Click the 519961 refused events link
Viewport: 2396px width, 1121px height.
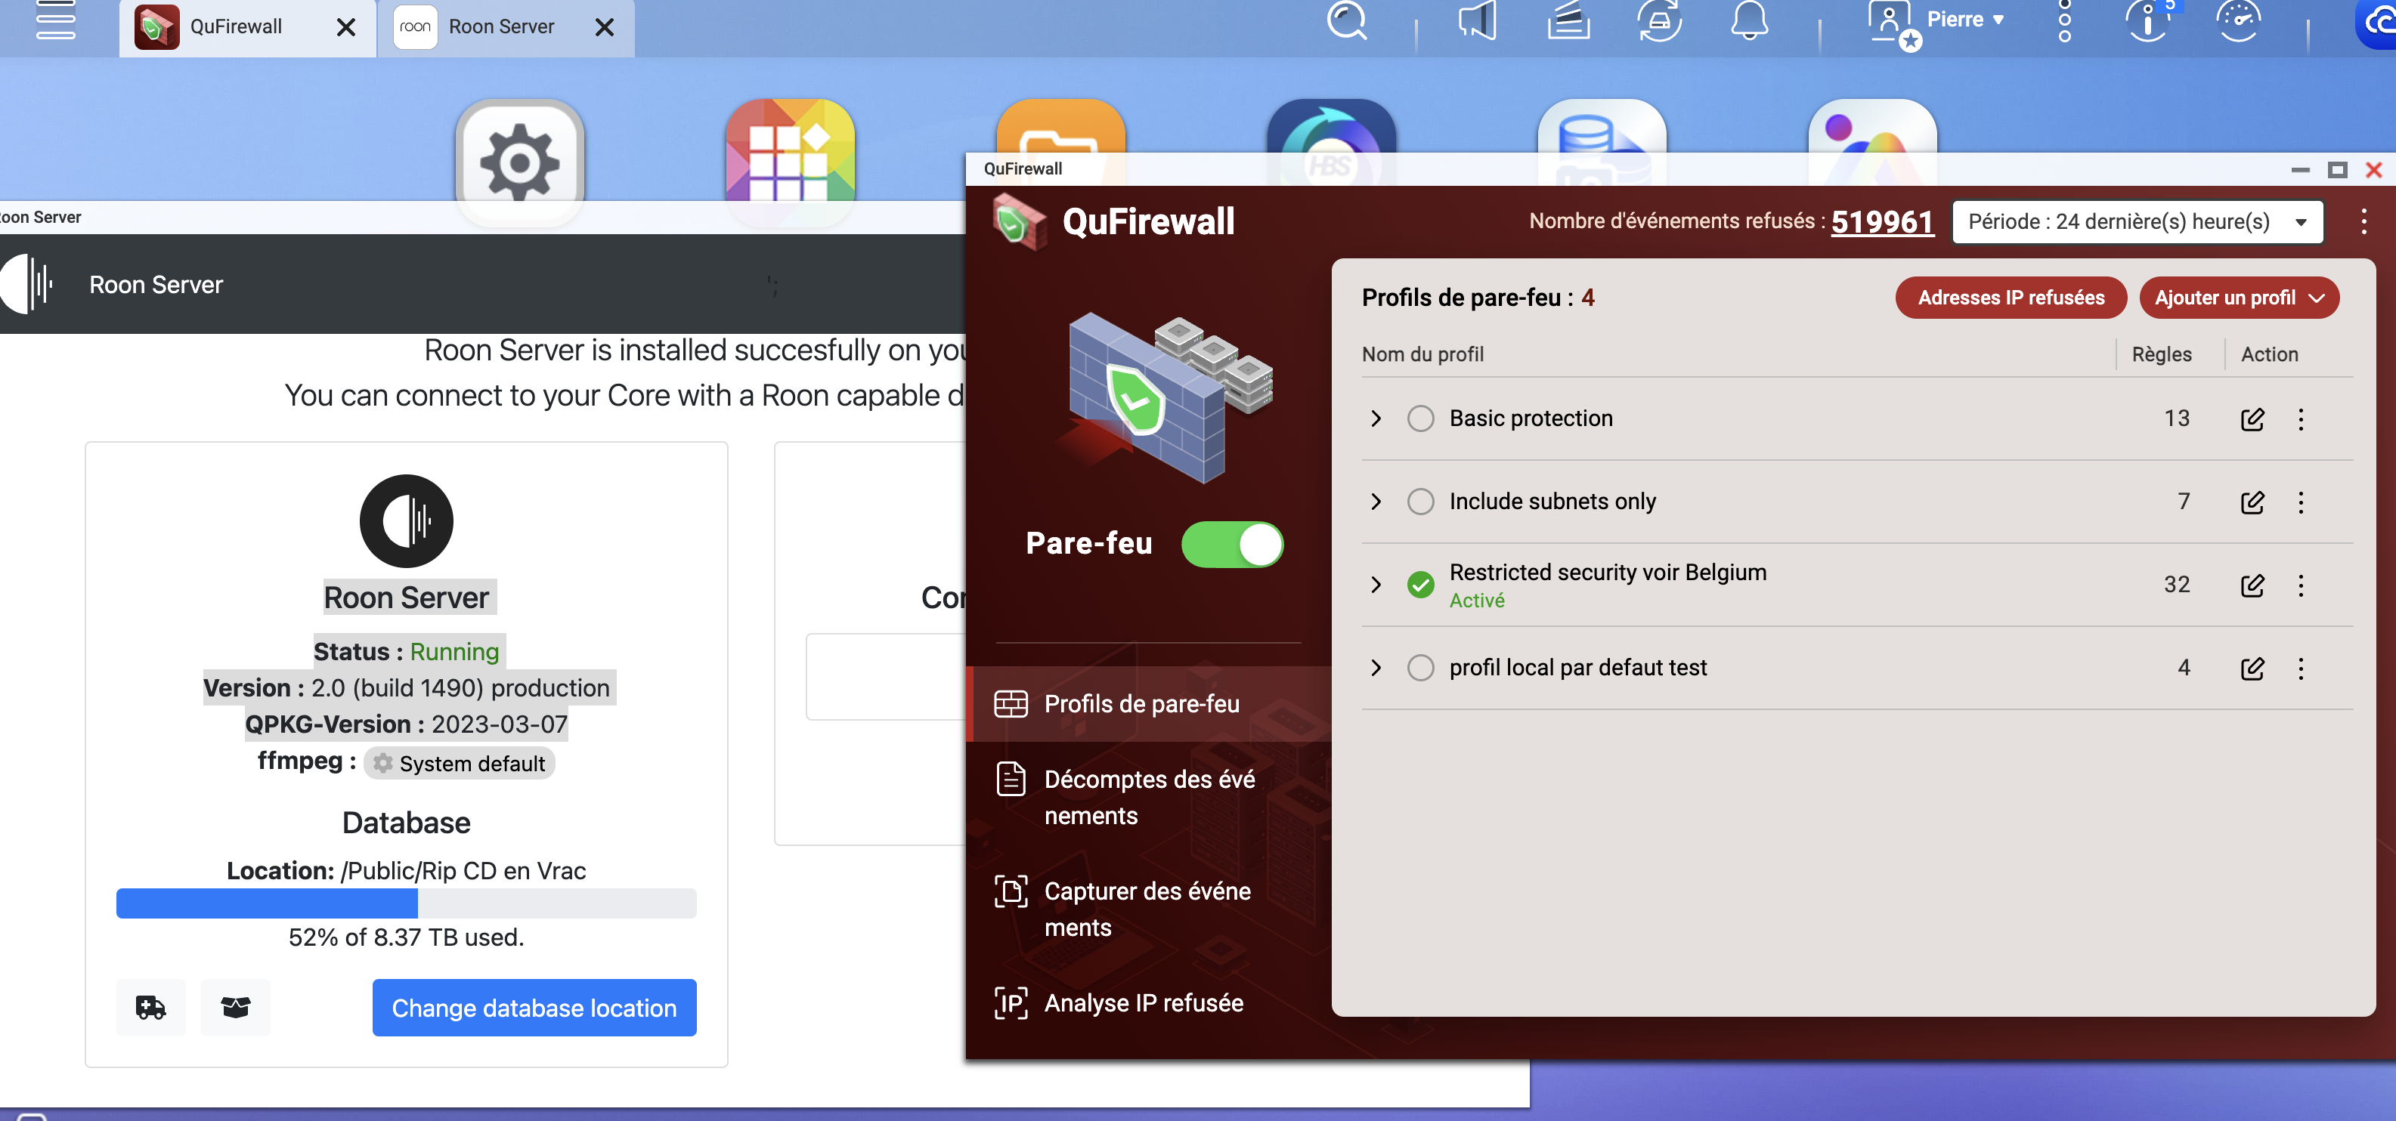point(1881,221)
